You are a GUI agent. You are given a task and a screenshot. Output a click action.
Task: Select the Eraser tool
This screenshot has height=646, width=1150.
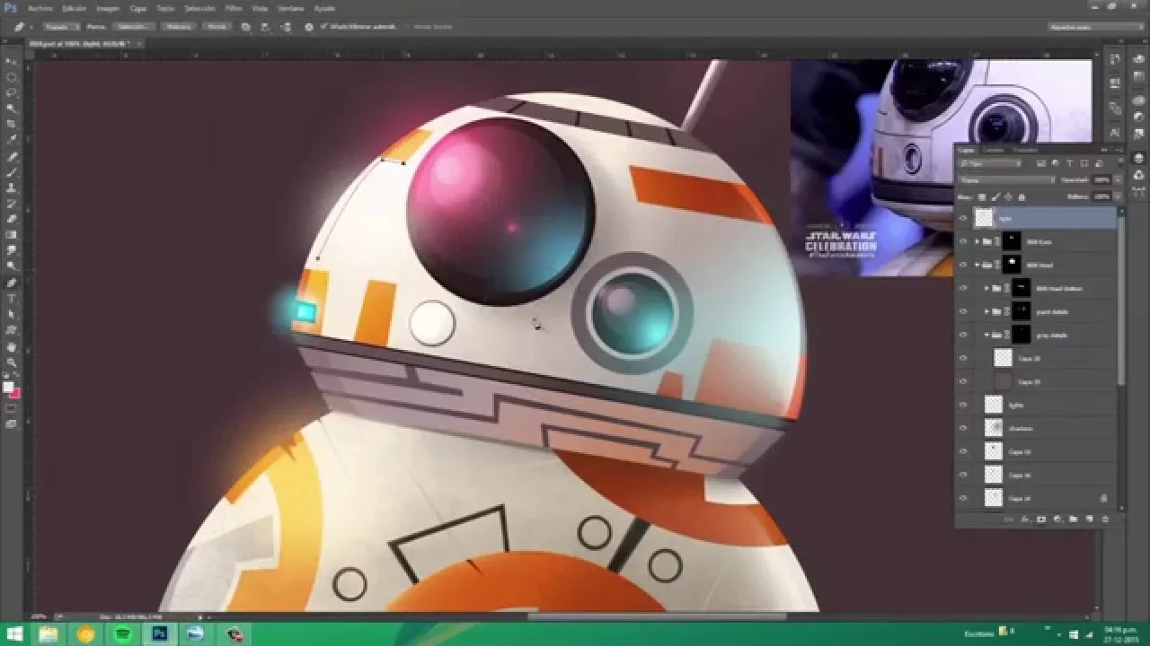(x=12, y=219)
